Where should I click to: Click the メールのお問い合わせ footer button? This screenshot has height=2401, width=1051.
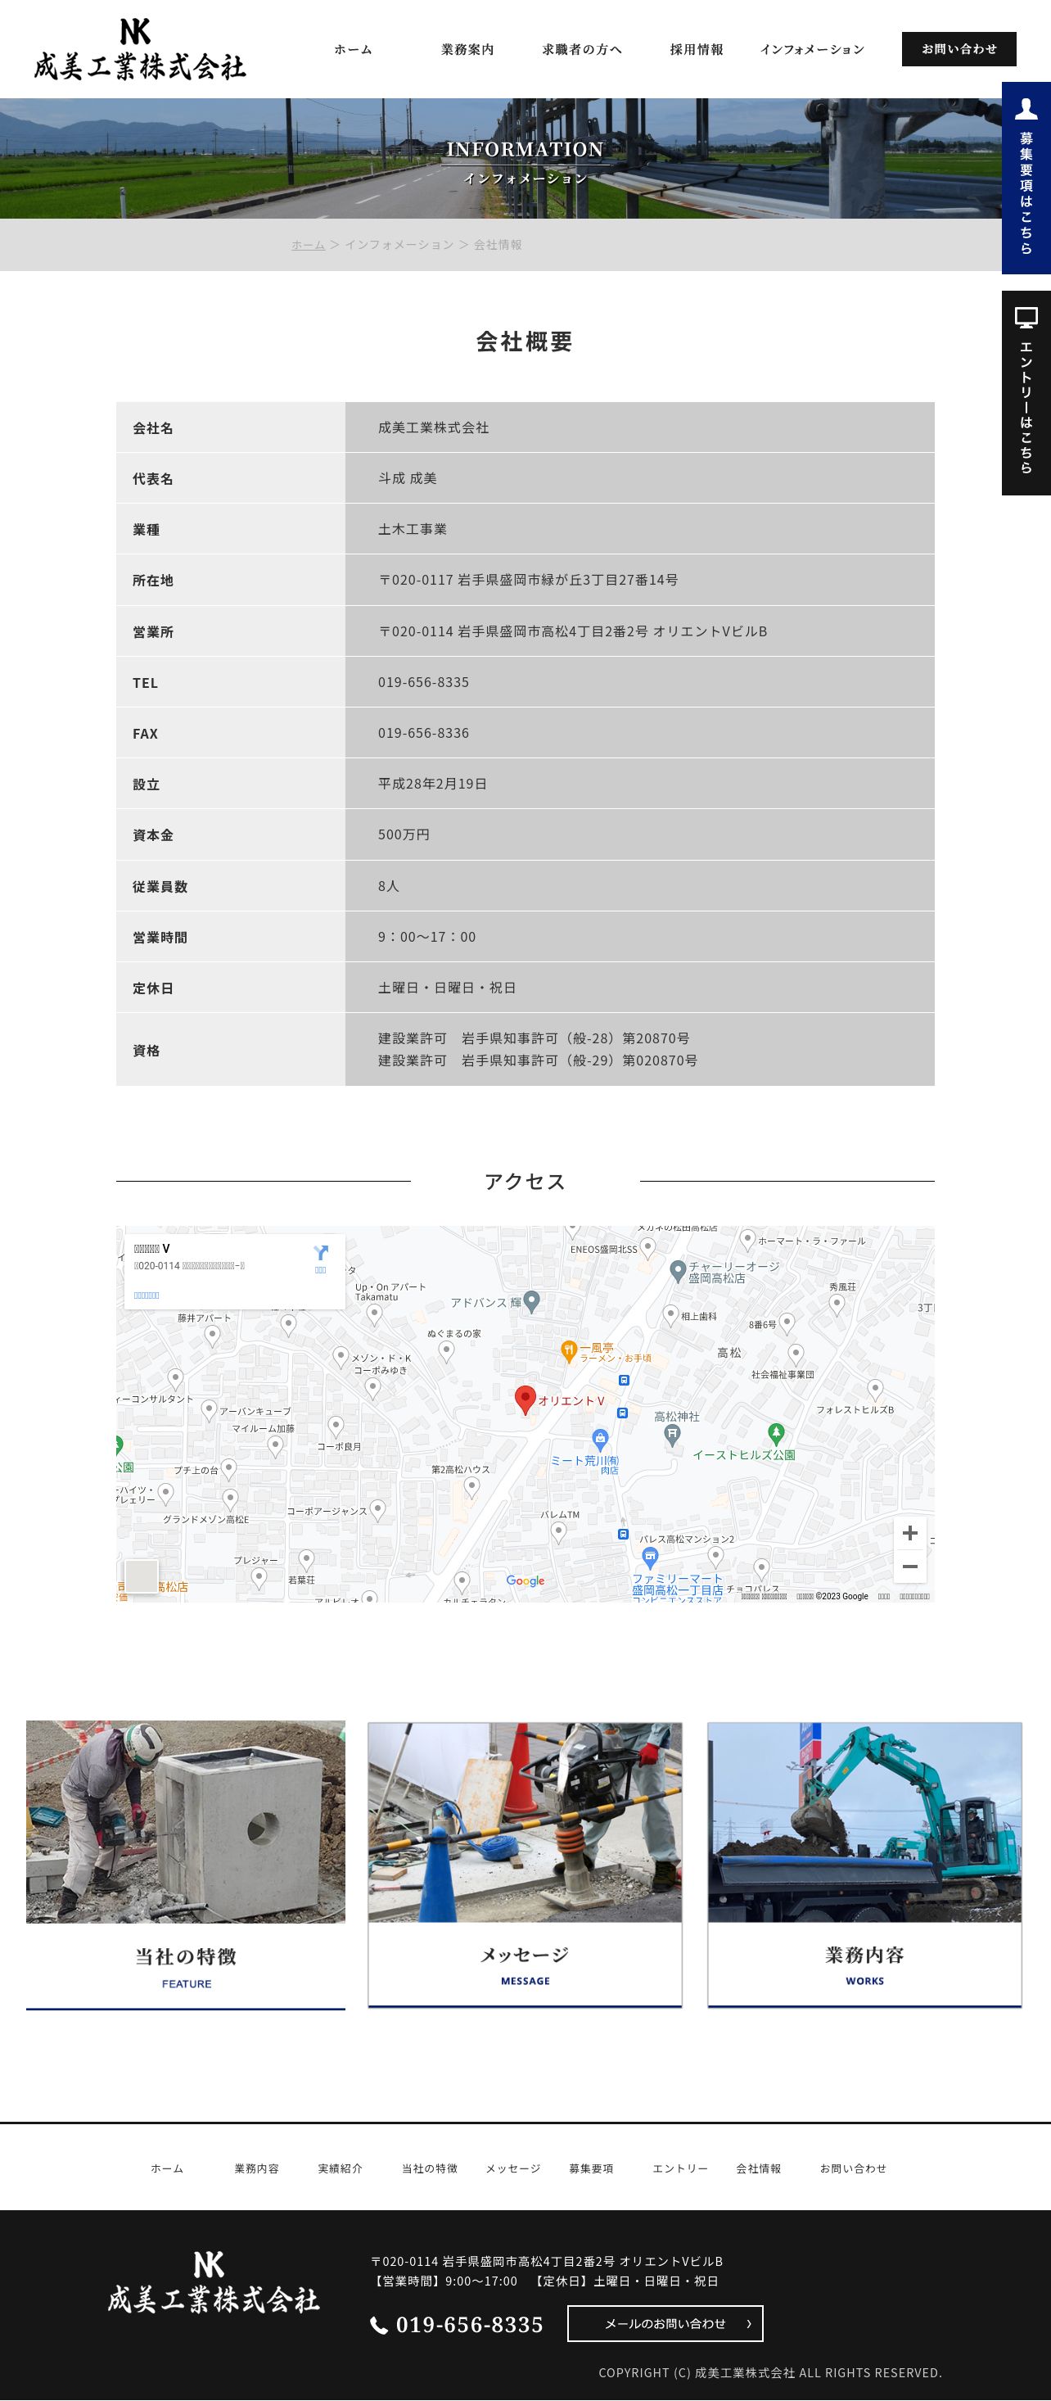point(665,2324)
